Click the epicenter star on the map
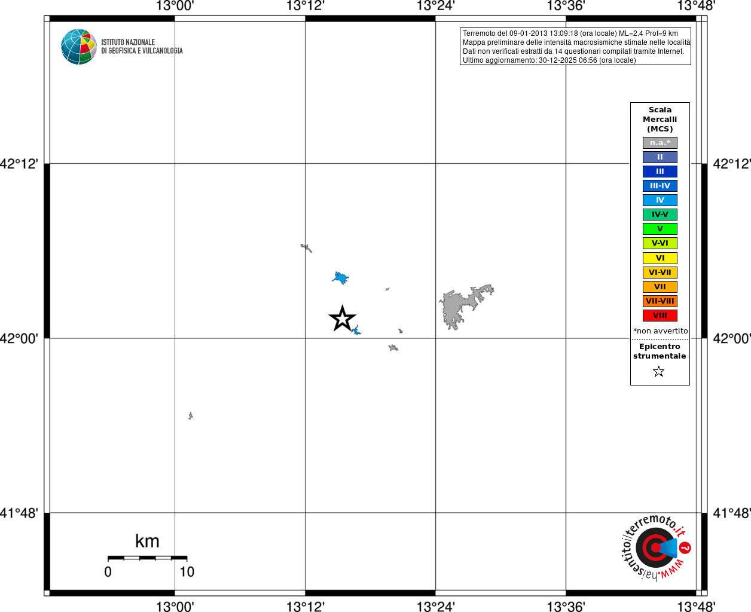751x612 pixels. [342, 319]
